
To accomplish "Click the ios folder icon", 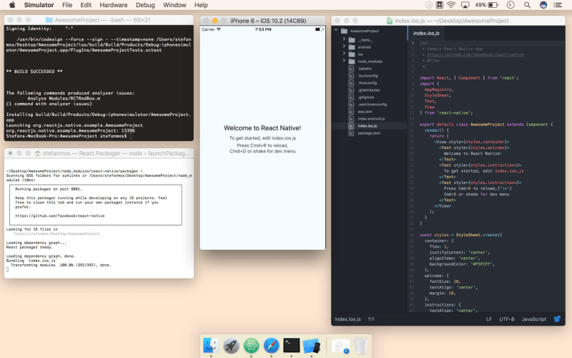I will 352,54.
